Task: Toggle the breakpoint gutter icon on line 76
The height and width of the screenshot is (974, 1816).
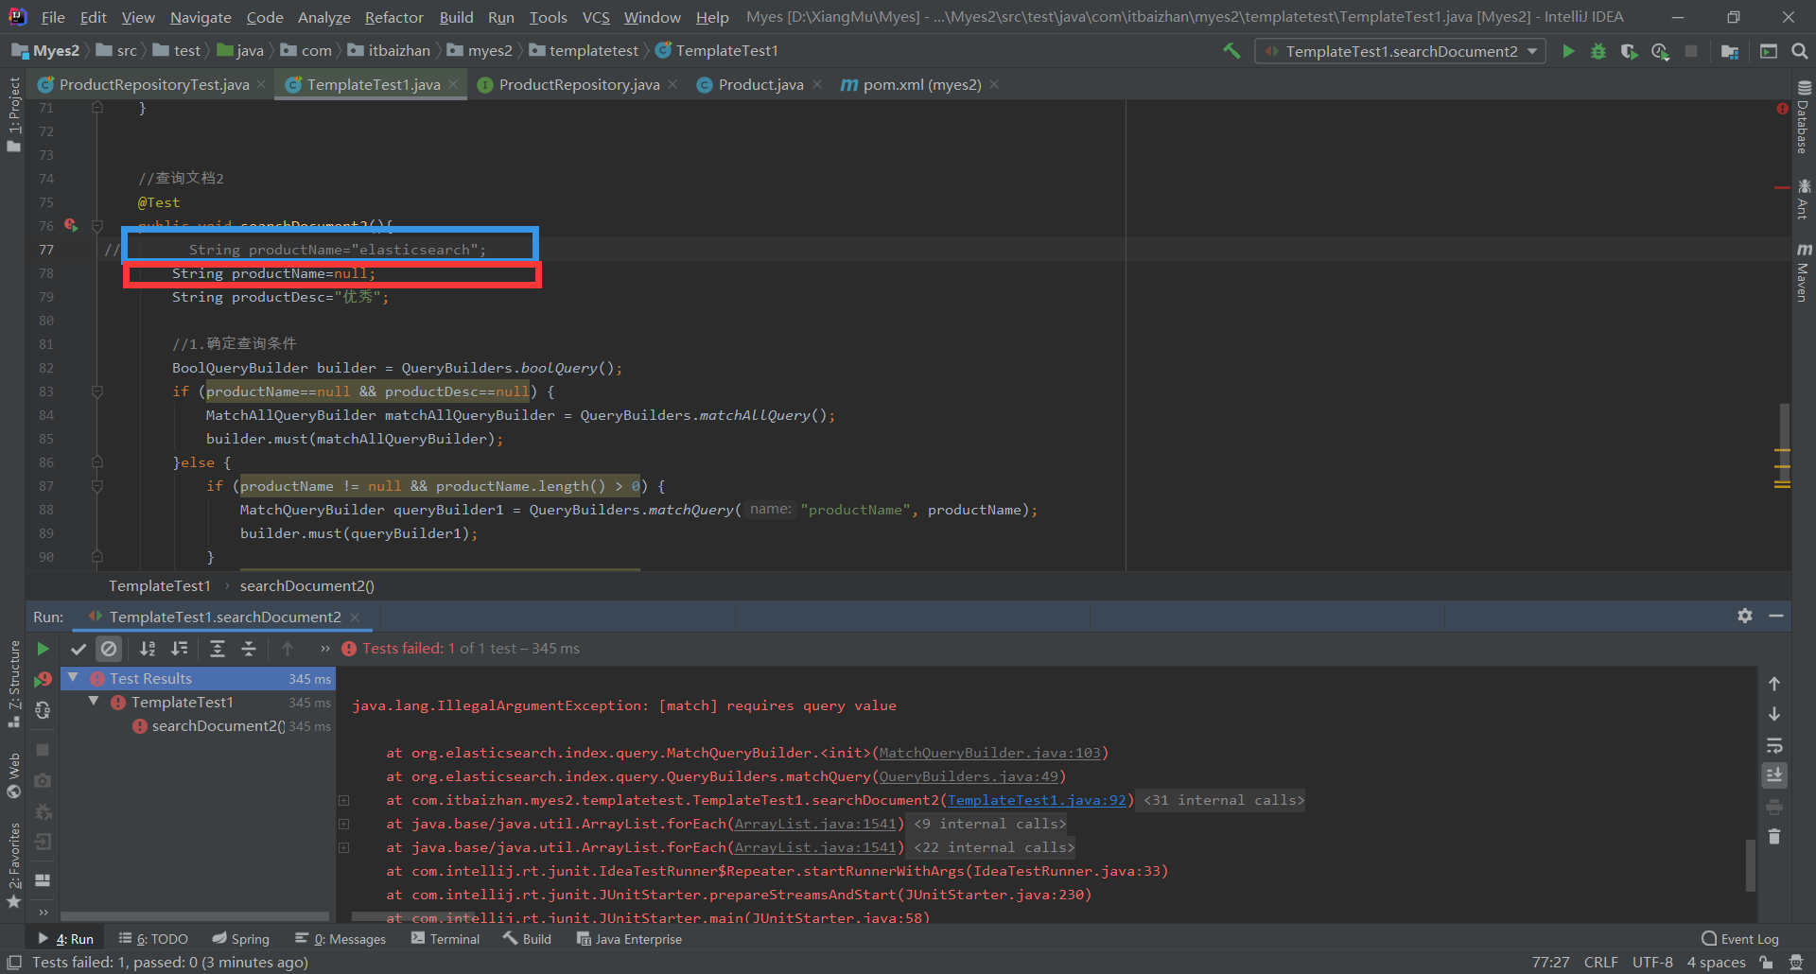Action: (x=71, y=225)
